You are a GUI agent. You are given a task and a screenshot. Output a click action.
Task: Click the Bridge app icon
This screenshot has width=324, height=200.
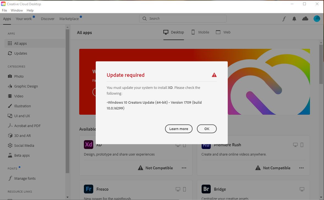[x=206, y=189]
